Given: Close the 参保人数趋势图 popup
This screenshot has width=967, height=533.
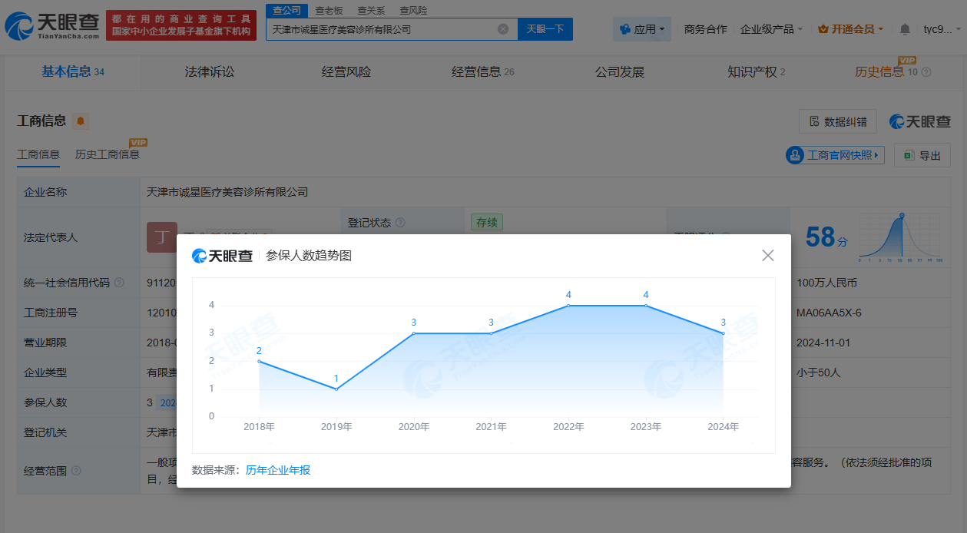Looking at the screenshot, I should coord(767,256).
